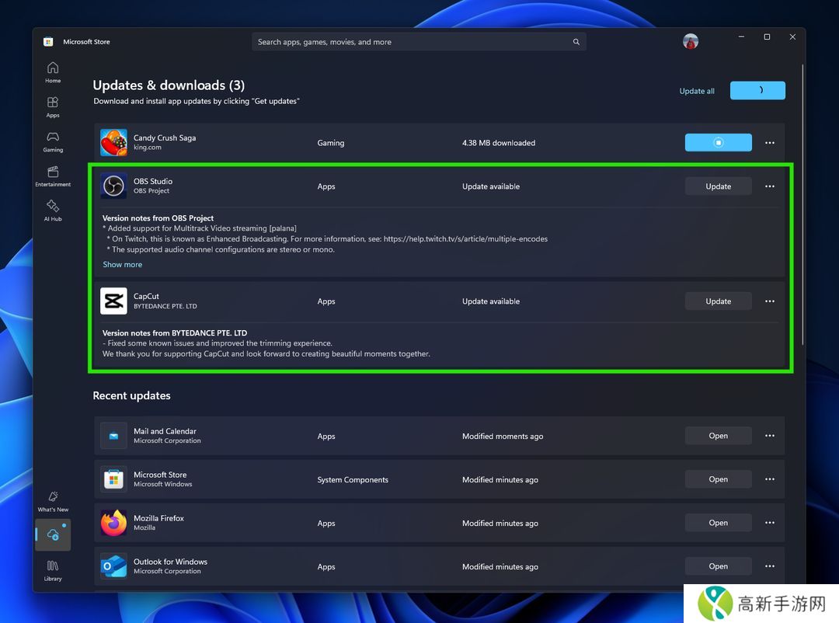Screen dimensions: 839x623
Task: Open Mozilla Firefox from recent updates
Action: click(x=718, y=524)
